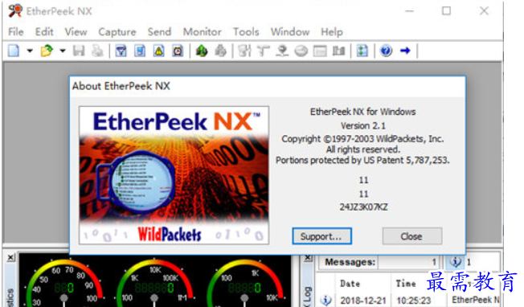Click the greyed network node stamp icon
This screenshot has width=524, height=307.
pyautogui.click(x=282, y=51)
